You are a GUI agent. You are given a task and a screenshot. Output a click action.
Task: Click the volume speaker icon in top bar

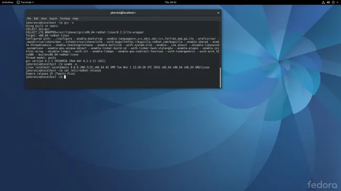point(328,2)
